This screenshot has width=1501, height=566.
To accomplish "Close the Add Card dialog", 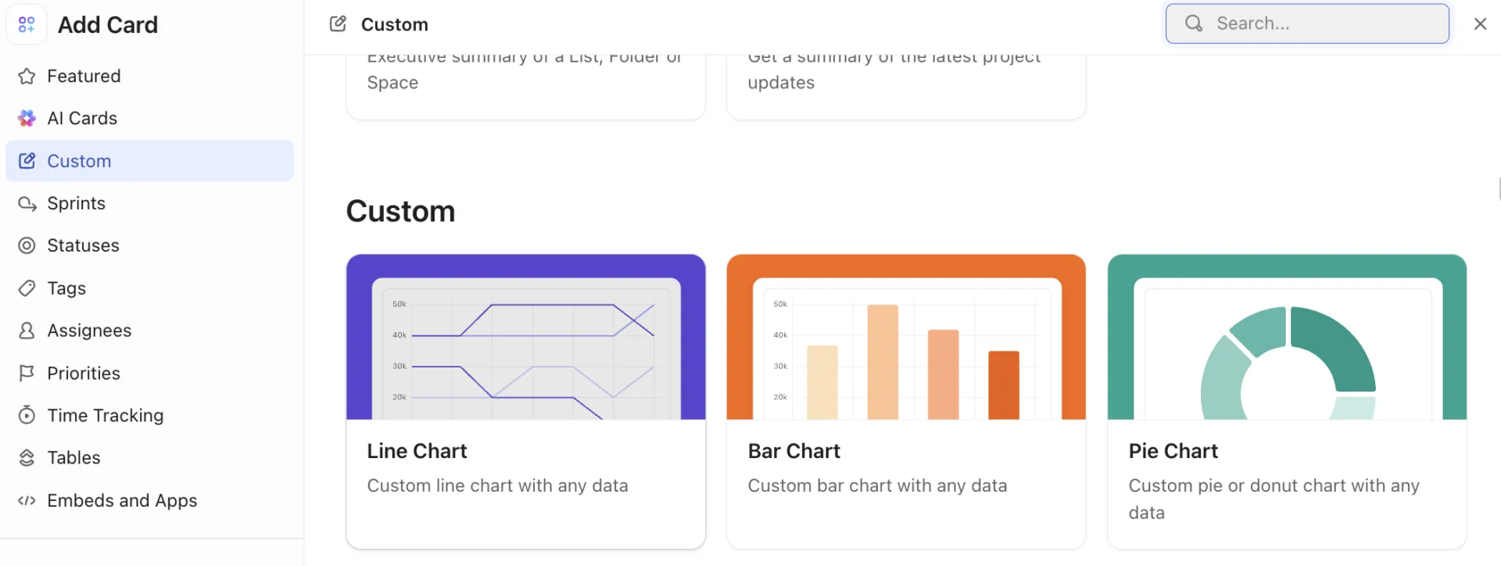I will point(1480,23).
